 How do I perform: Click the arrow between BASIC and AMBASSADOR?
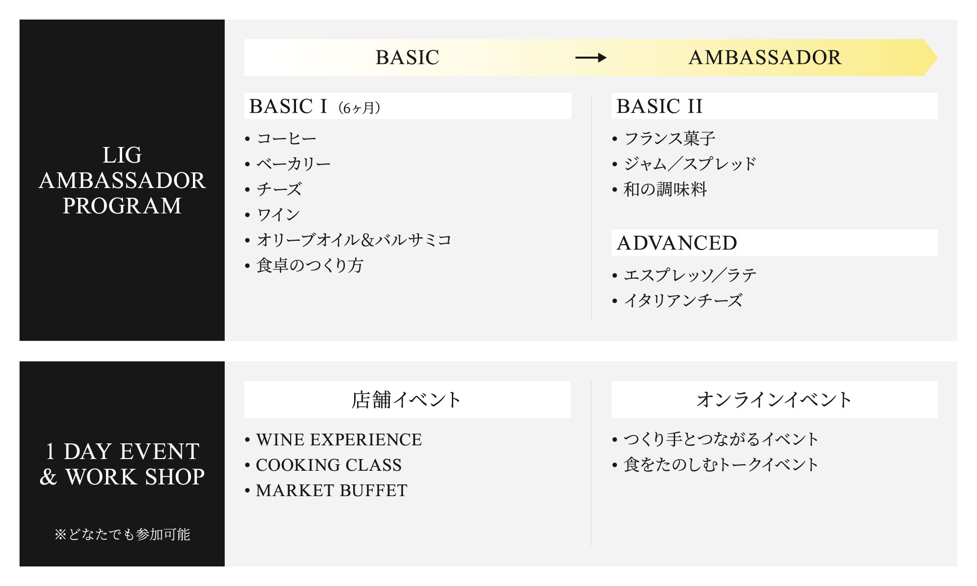[x=591, y=58]
